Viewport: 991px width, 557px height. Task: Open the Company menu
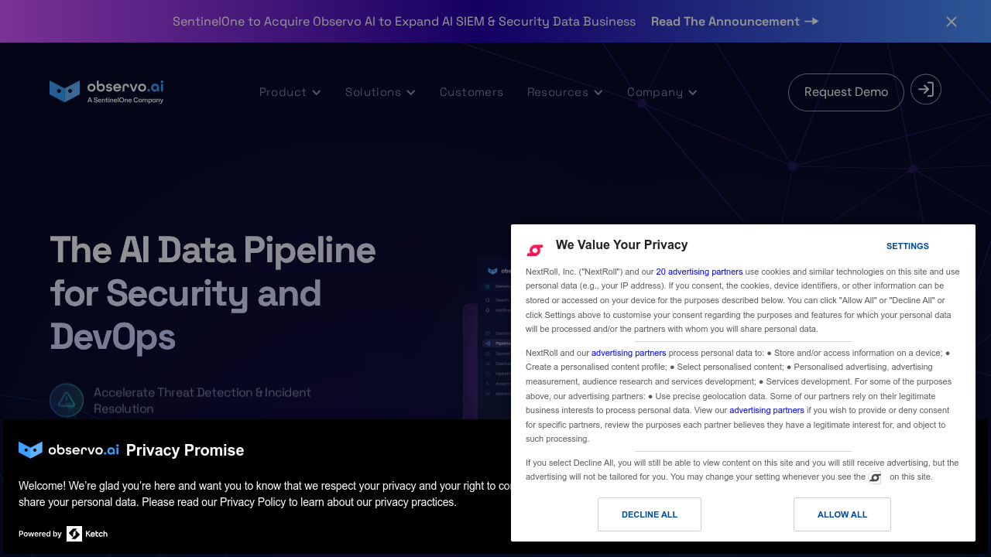(x=662, y=92)
